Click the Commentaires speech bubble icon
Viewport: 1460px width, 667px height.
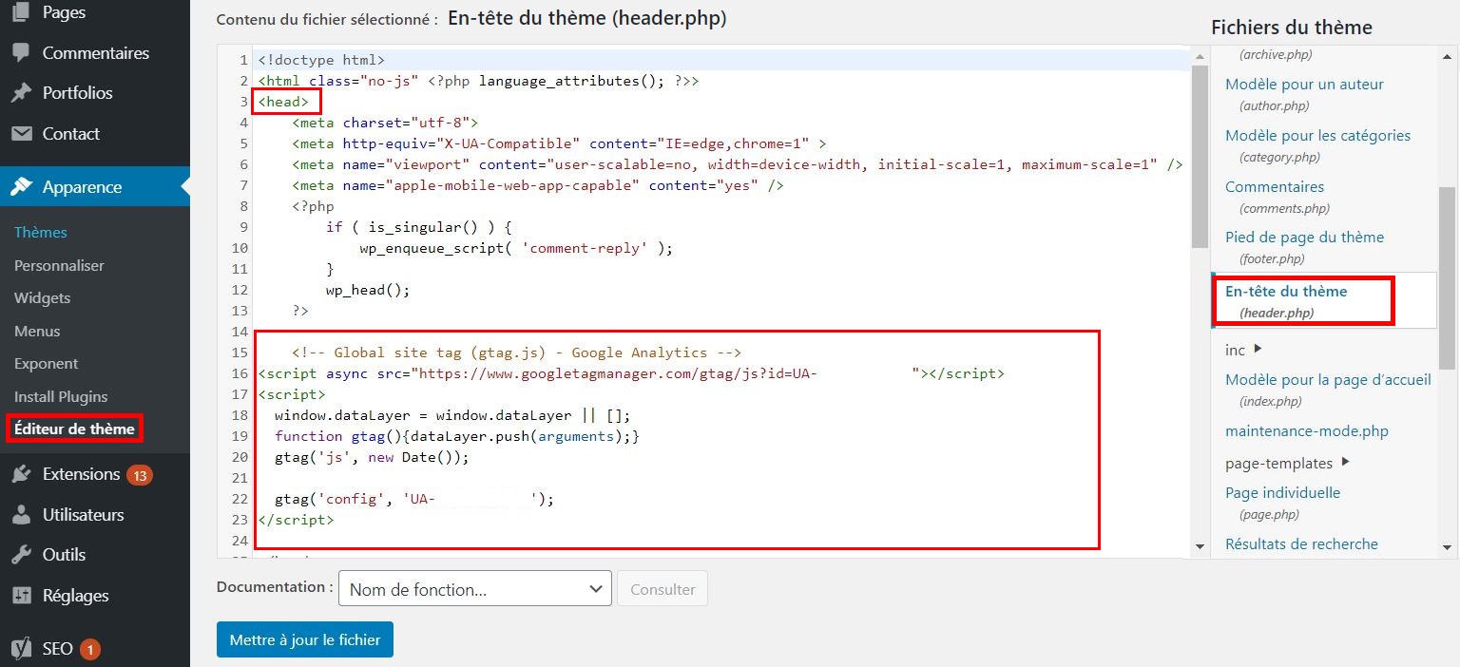(x=21, y=53)
